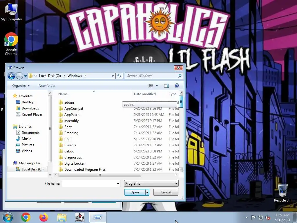This screenshot has width=297, height=223.
Task: Create a New folder
Action: tap(47, 86)
